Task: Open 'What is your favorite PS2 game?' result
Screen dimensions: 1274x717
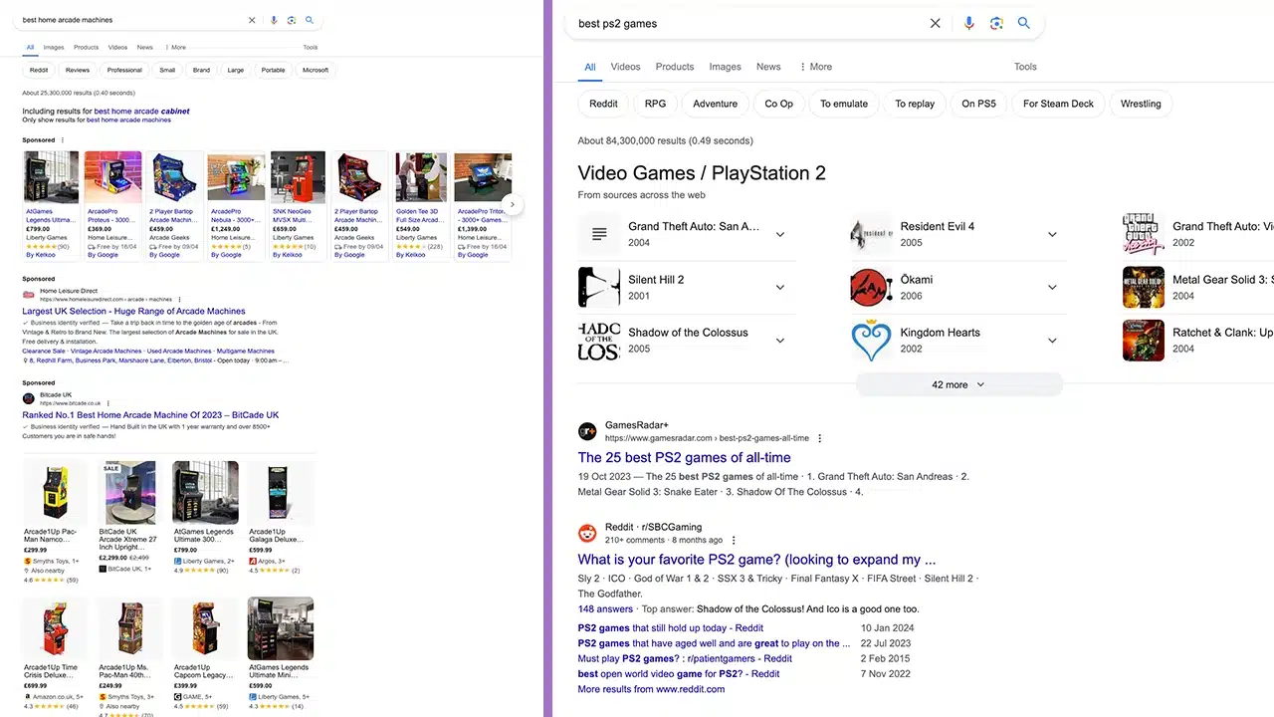Action: click(x=756, y=560)
